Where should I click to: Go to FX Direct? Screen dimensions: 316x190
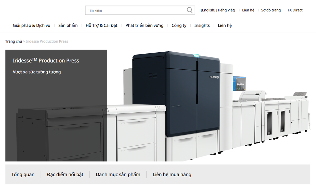point(295,10)
